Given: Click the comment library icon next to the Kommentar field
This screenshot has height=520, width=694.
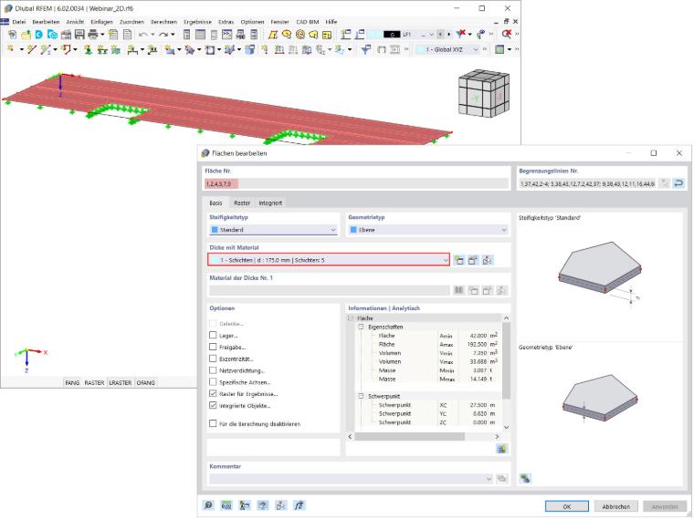Looking at the screenshot, I should pos(501,478).
